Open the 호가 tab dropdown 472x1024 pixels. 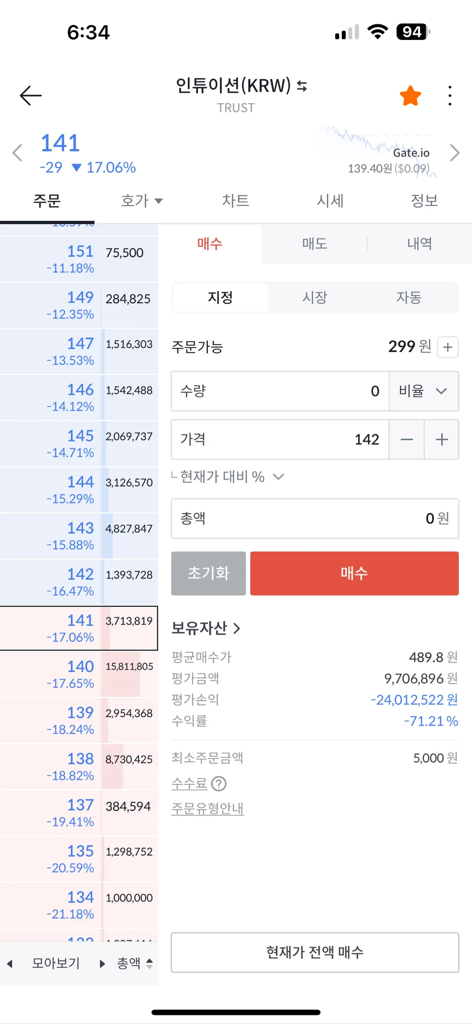point(141,201)
